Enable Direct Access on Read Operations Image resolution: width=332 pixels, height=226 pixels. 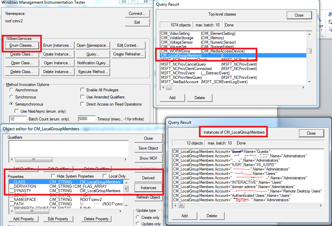tap(82, 104)
